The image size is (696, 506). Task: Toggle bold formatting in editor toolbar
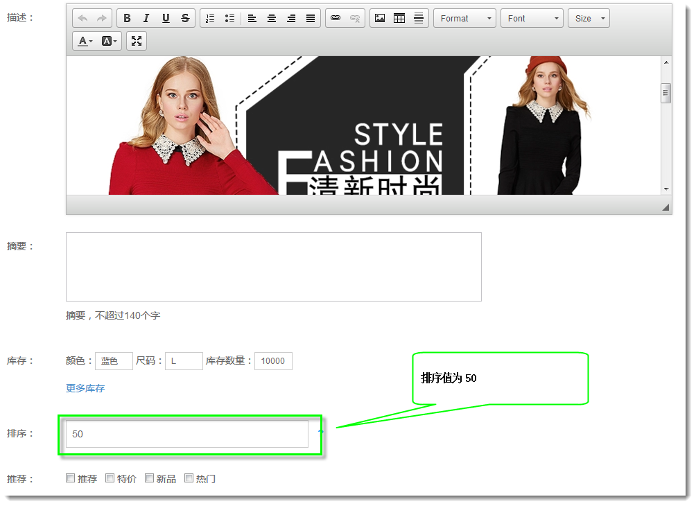tap(127, 18)
